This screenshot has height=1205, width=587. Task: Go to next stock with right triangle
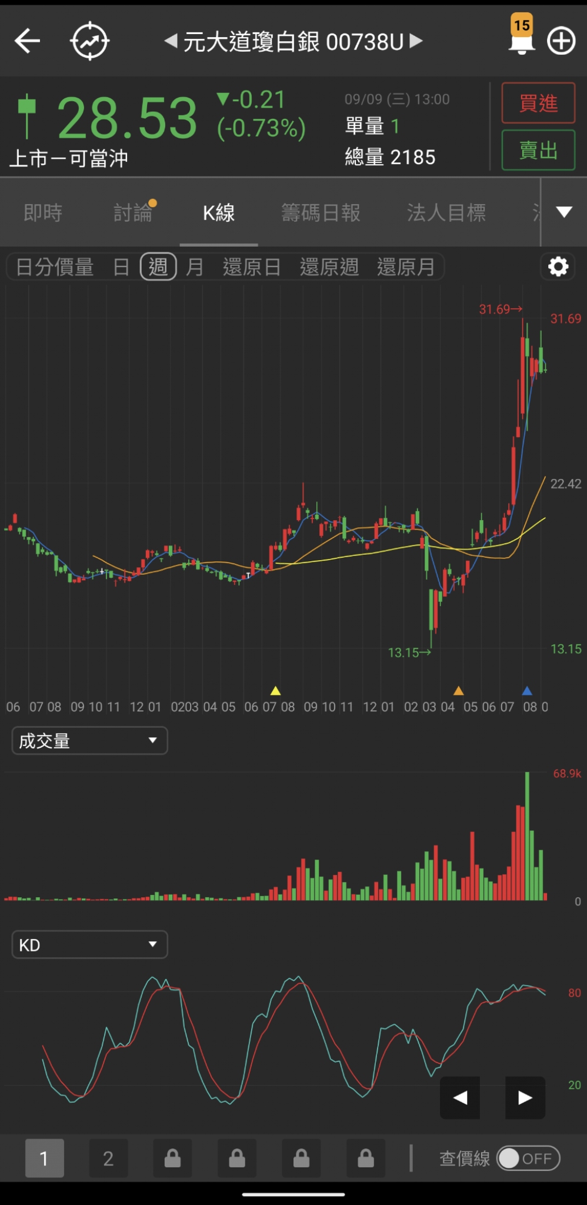tap(416, 41)
